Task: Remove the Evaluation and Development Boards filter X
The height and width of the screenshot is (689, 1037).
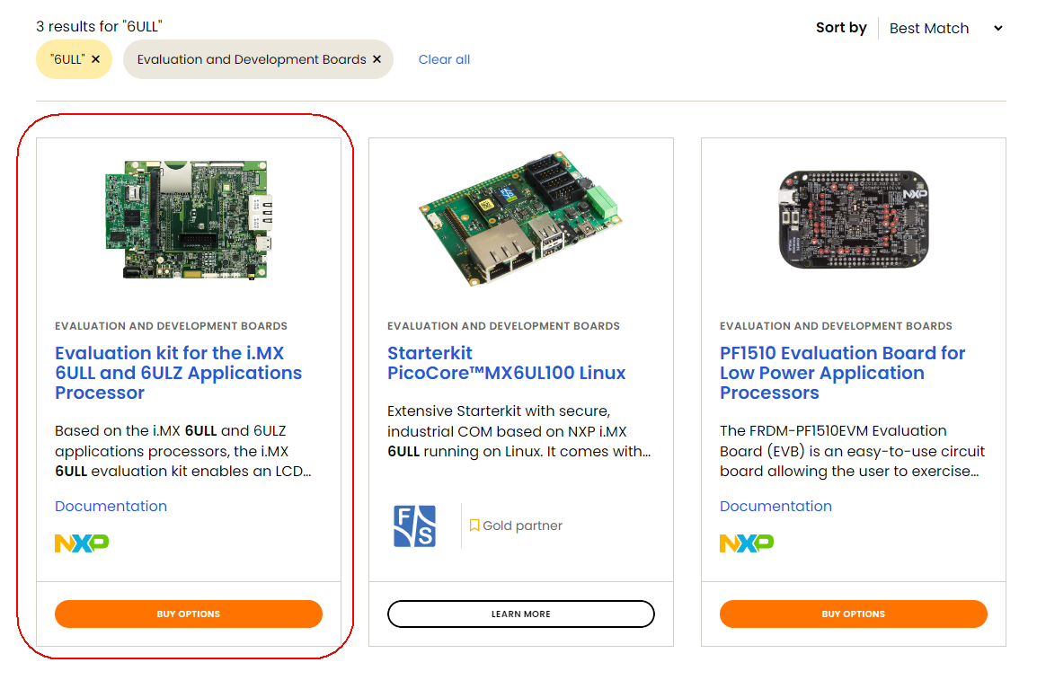Action: 377,59
